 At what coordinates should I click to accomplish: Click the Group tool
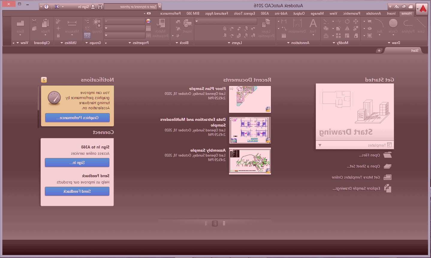tap(97, 26)
